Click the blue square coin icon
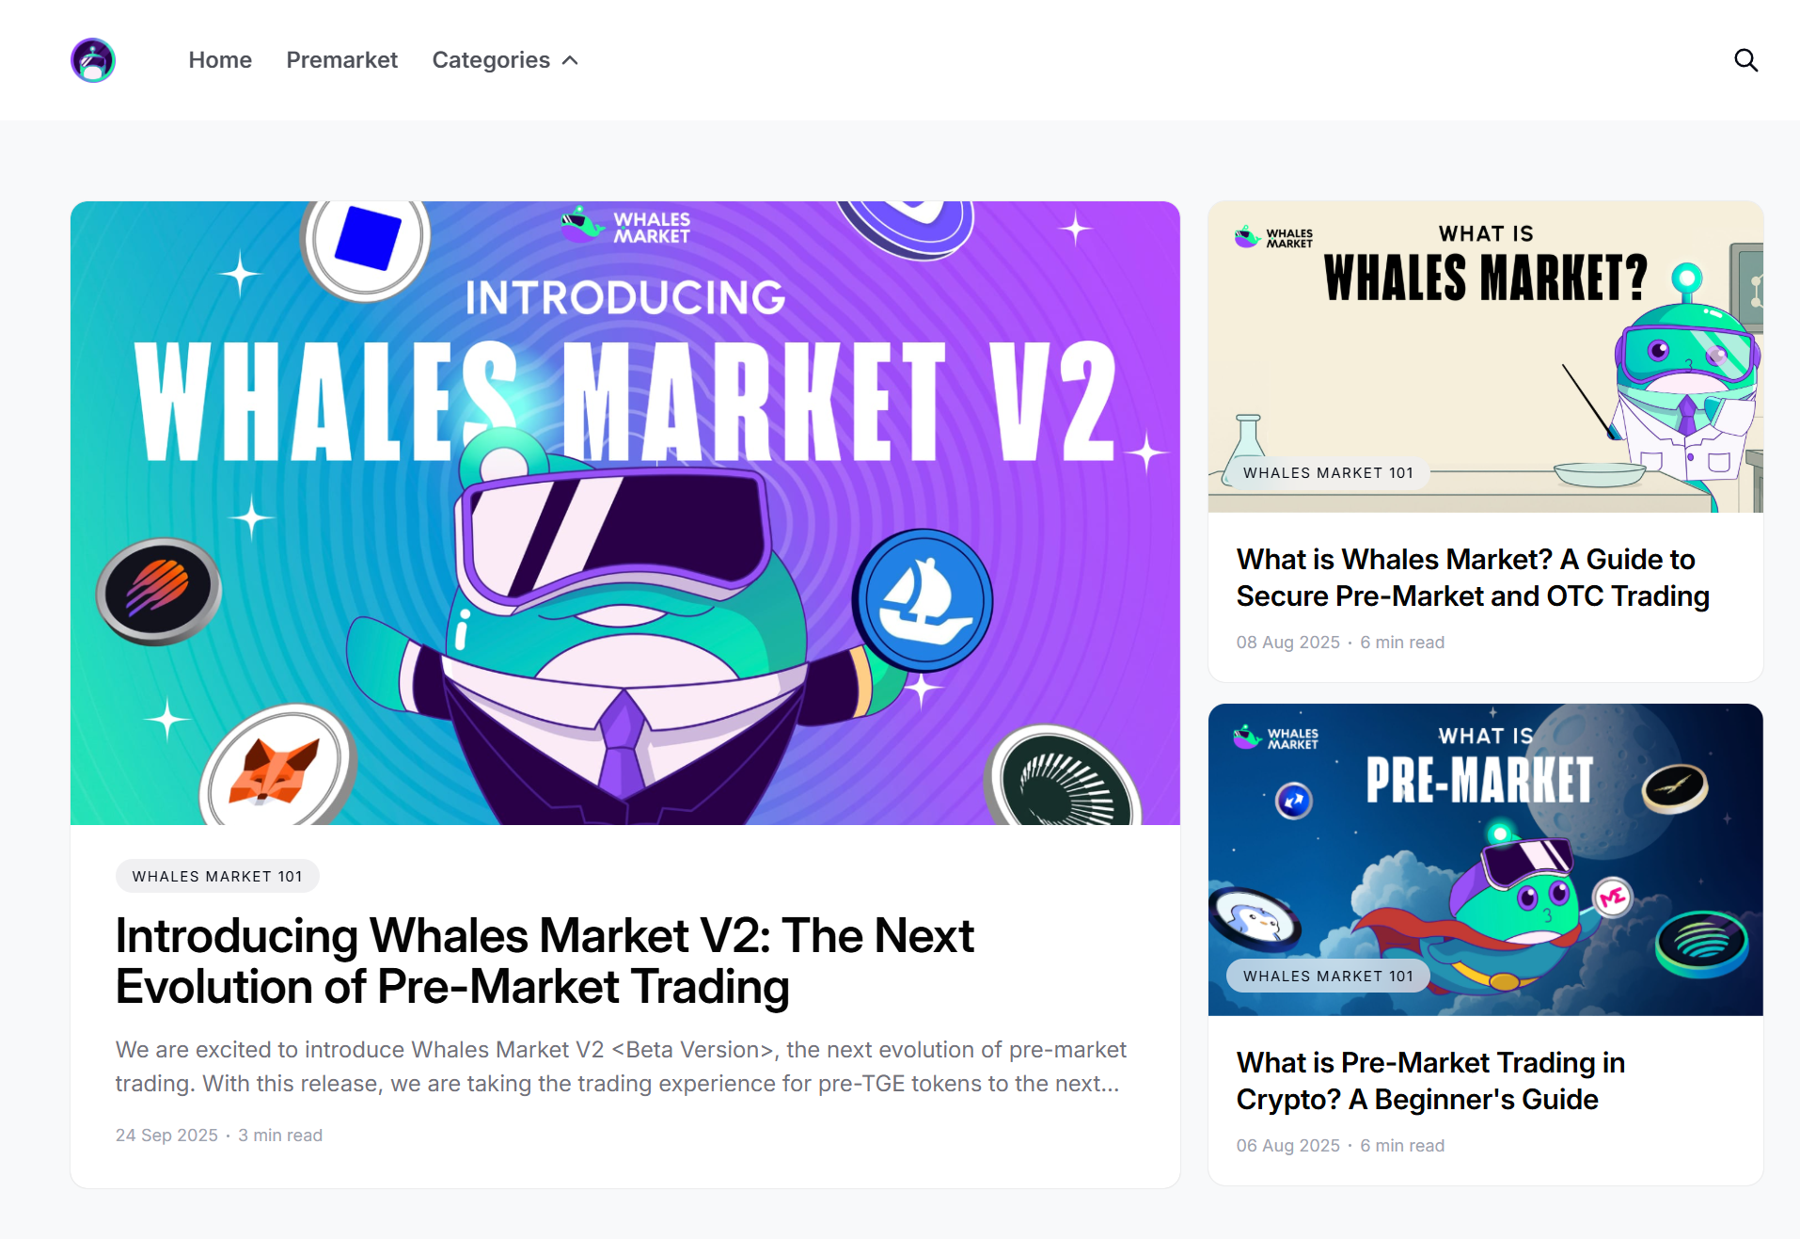The width and height of the screenshot is (1800, 1239). tap(367, 239)
